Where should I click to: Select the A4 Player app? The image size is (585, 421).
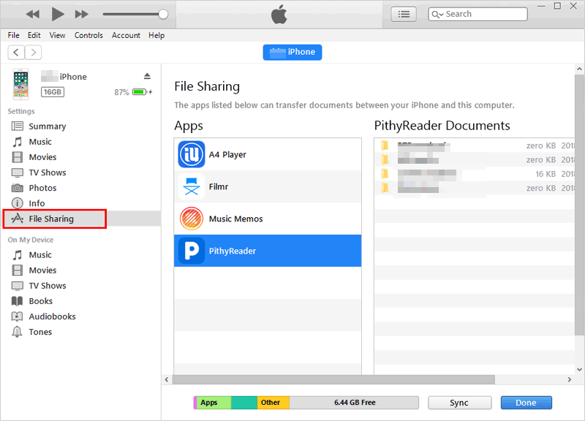click(268, 154)
